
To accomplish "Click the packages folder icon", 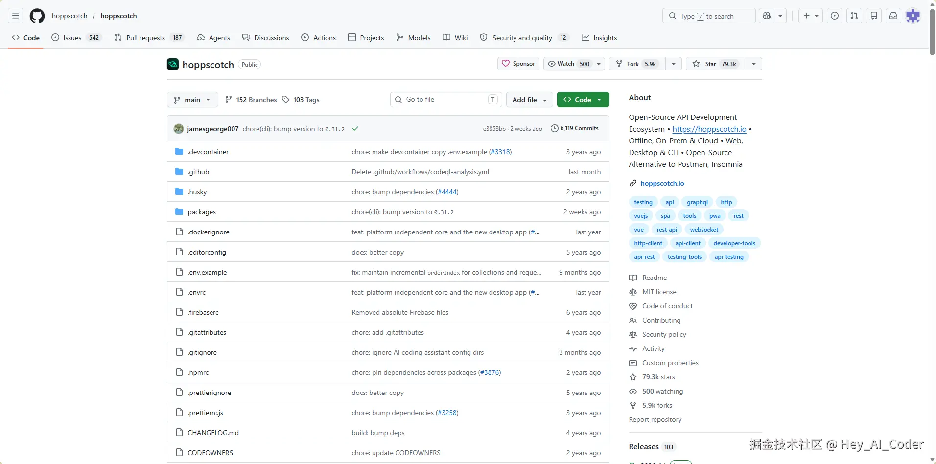I will click(x=179, y=212).
